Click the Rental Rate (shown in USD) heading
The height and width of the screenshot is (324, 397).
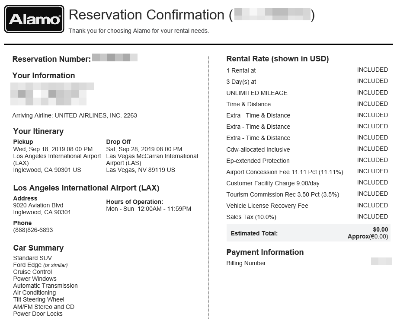(277, 59)
